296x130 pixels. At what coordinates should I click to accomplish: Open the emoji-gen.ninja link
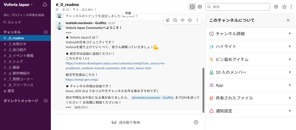(x=82, y=79)
